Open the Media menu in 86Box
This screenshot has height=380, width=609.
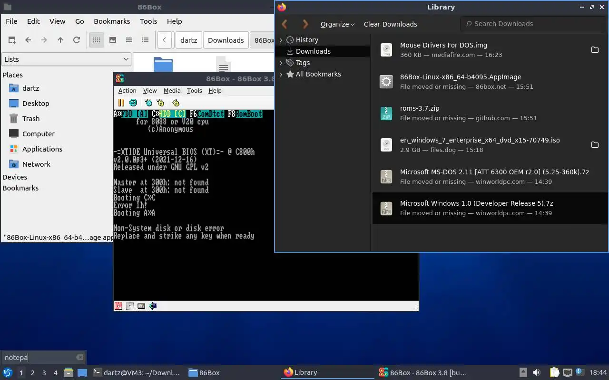coord(172,91)
